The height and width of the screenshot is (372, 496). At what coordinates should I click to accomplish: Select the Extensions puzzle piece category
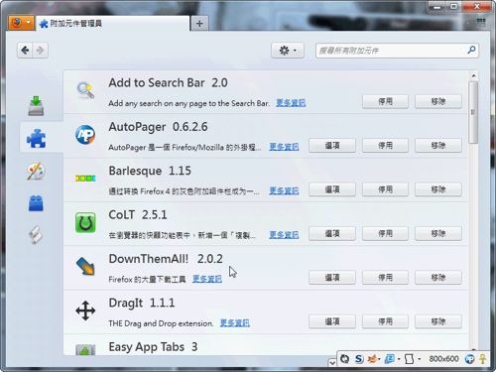[37, 138]
